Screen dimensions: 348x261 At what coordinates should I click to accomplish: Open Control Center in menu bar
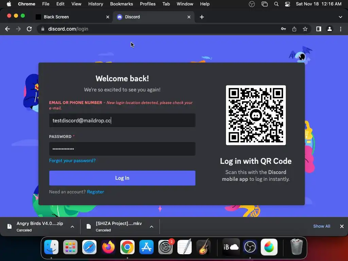288,4
